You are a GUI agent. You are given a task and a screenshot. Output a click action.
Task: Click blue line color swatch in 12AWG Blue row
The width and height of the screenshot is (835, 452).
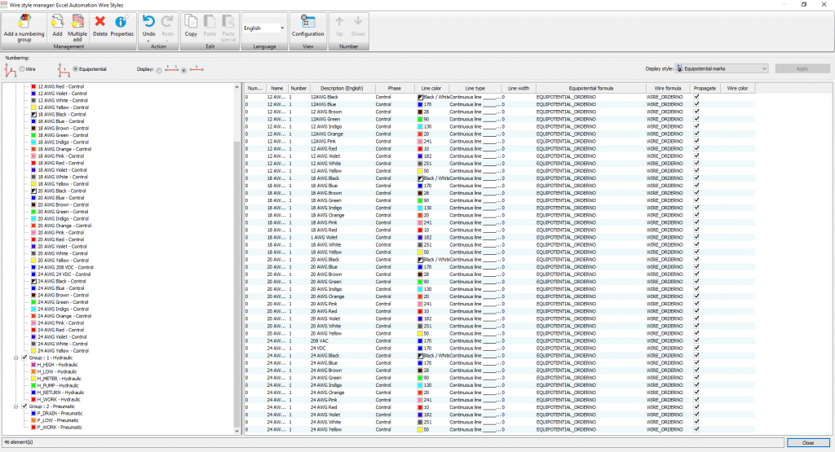coord(420,104)
